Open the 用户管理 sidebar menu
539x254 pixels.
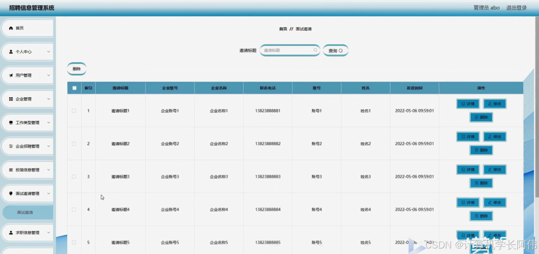27,75
